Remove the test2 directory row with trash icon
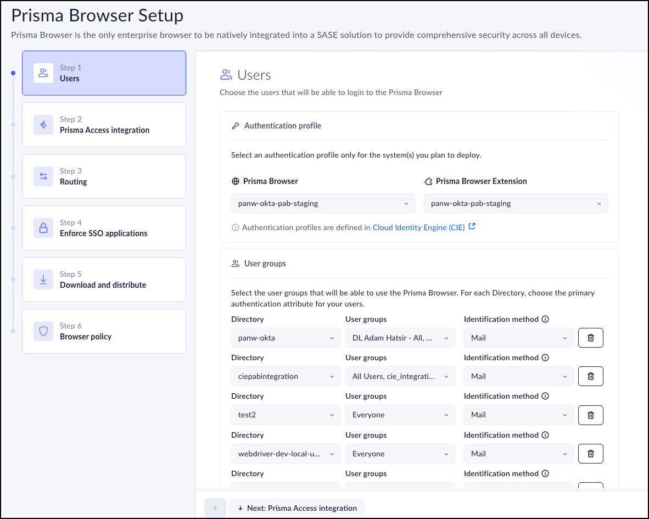Image resolution: width=649 pixels, height=519 pixels. (x=590, y=415)
